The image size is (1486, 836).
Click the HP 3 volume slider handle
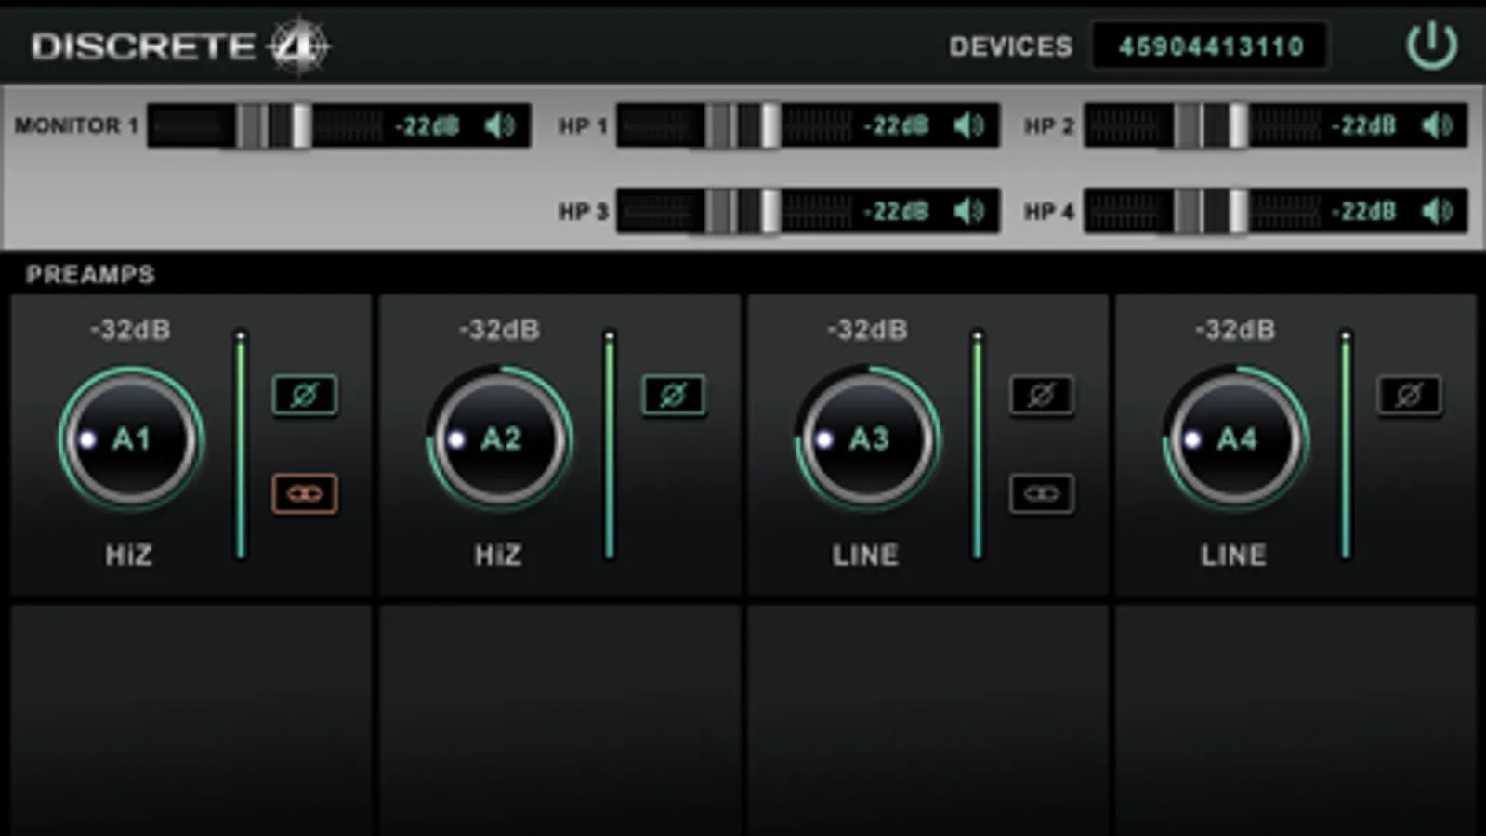[743, 211]
